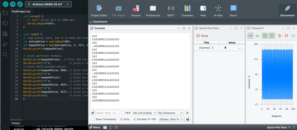Open Library Manager in Arduino sidebar
This screenshot has width=297, height=130.
click(5, 34)
